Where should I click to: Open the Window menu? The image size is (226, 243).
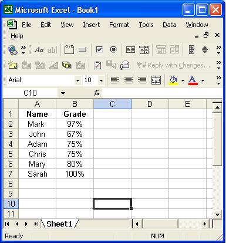[197, 25]
